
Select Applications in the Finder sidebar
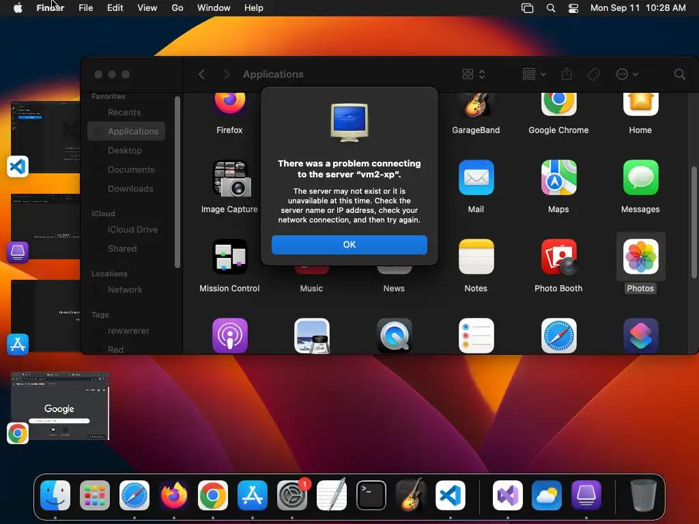click(126, 132)
